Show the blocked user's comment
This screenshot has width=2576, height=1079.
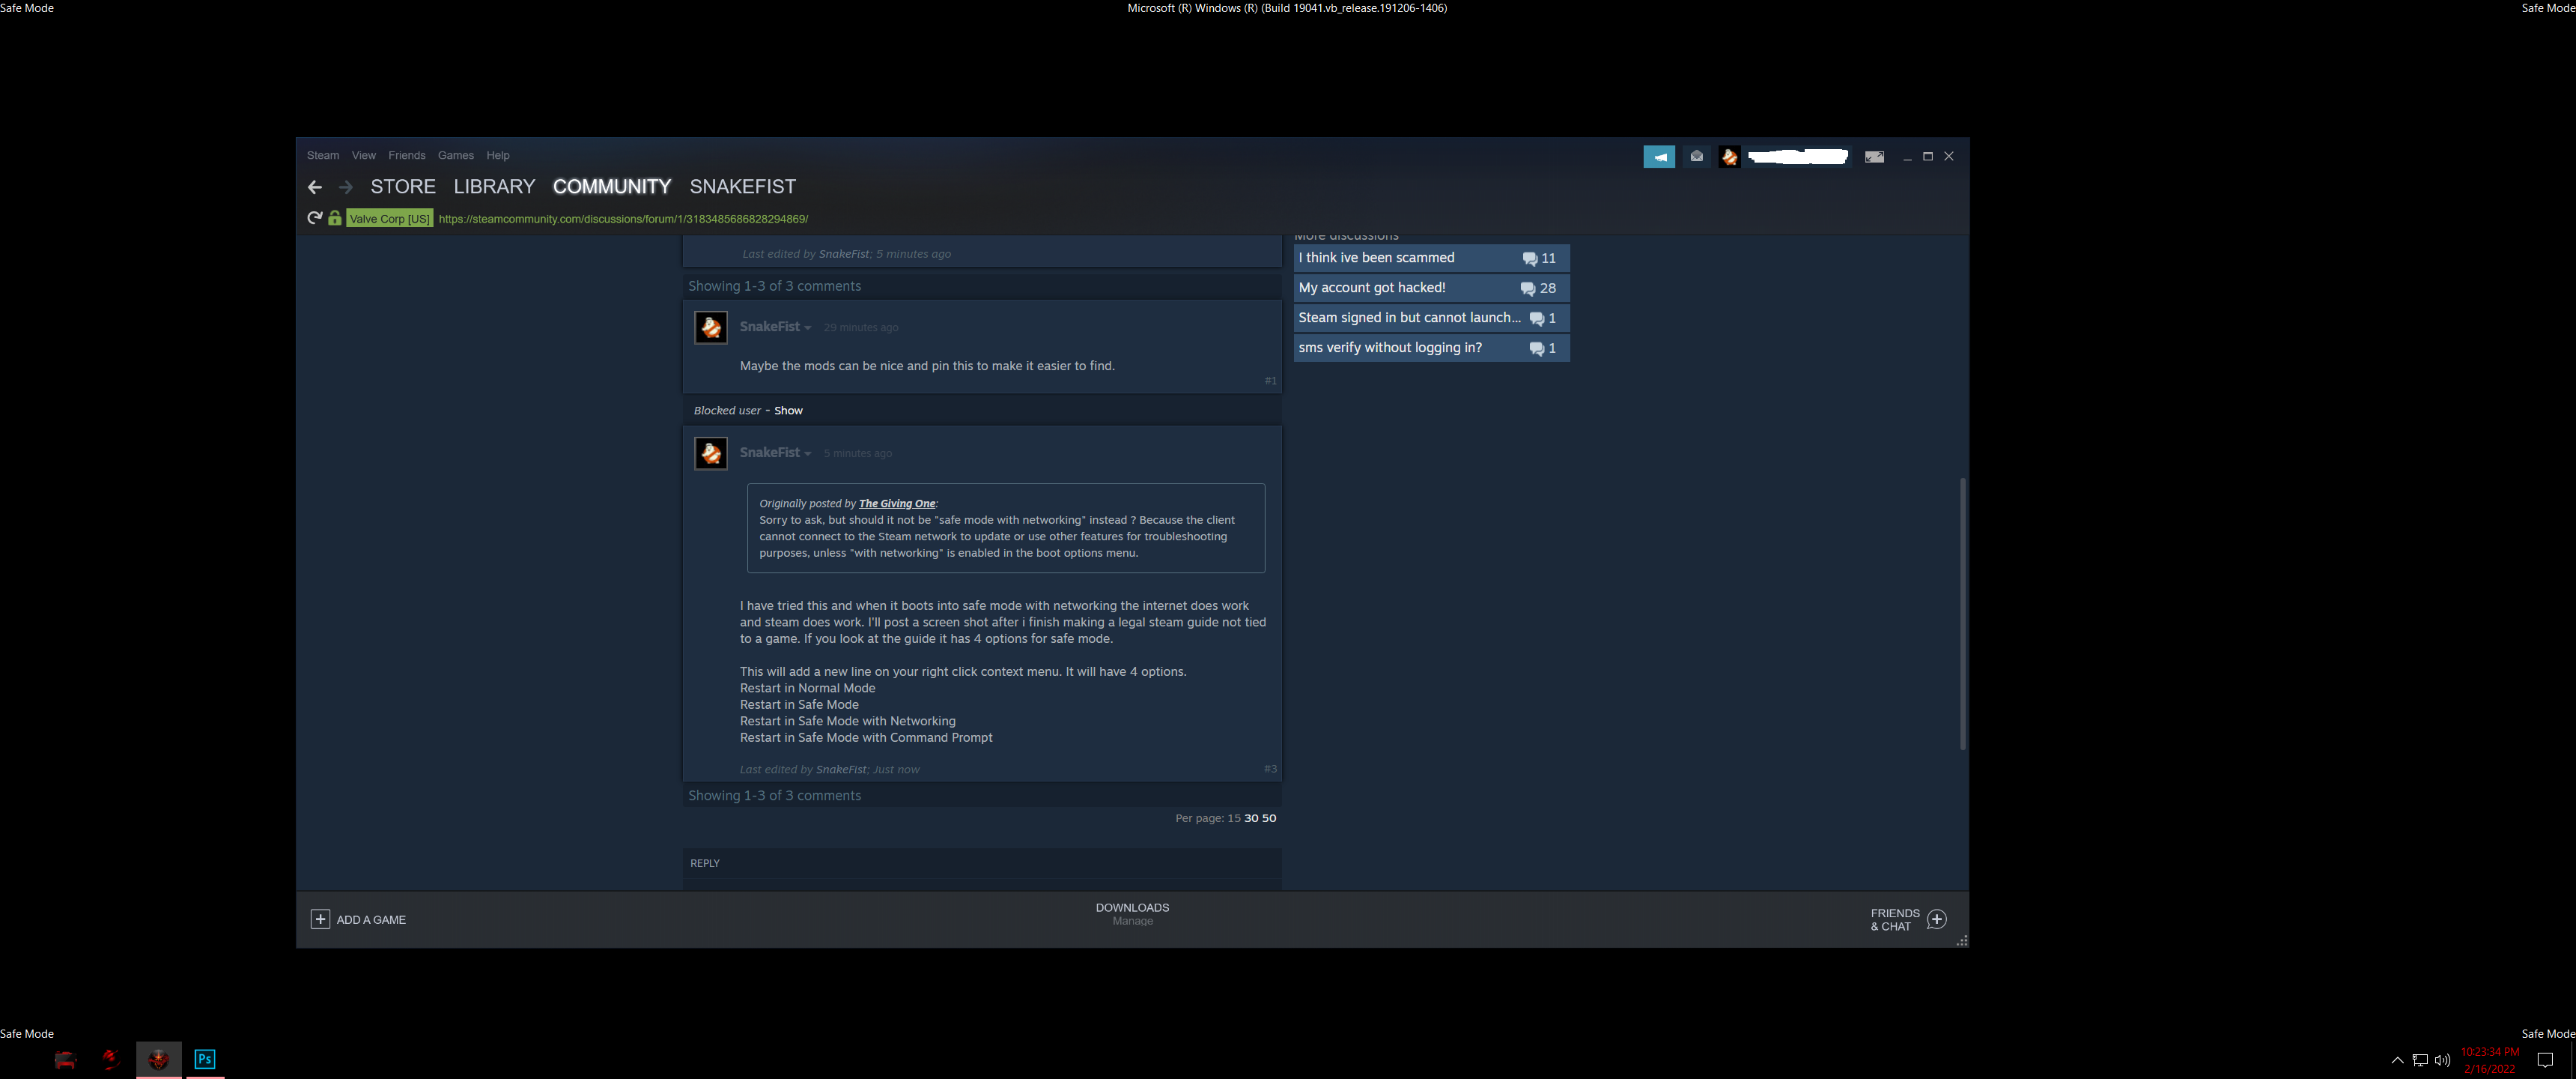pos(788,411)
